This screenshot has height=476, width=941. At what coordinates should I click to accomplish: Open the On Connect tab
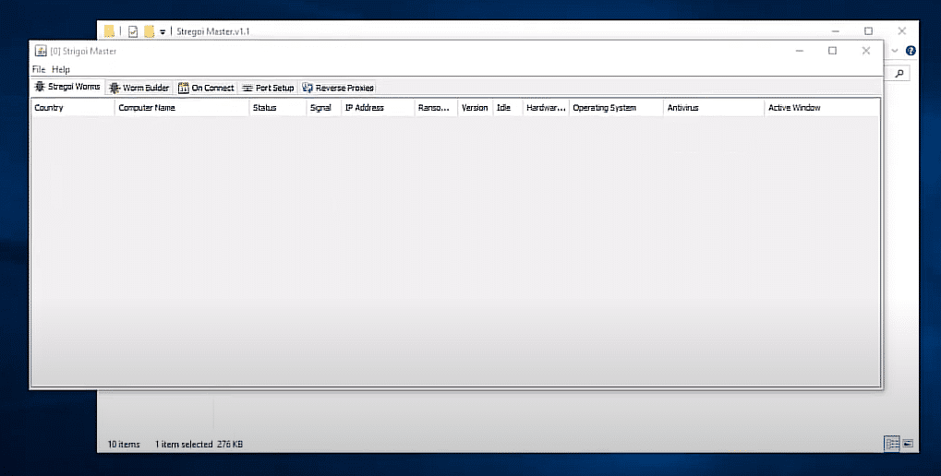(207, 89)
